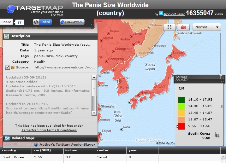226x163 pixels.
Task: Click the Jiamusi city marker
Action: 131,36
